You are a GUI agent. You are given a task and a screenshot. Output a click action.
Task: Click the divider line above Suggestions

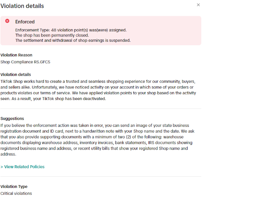(101, 109)
